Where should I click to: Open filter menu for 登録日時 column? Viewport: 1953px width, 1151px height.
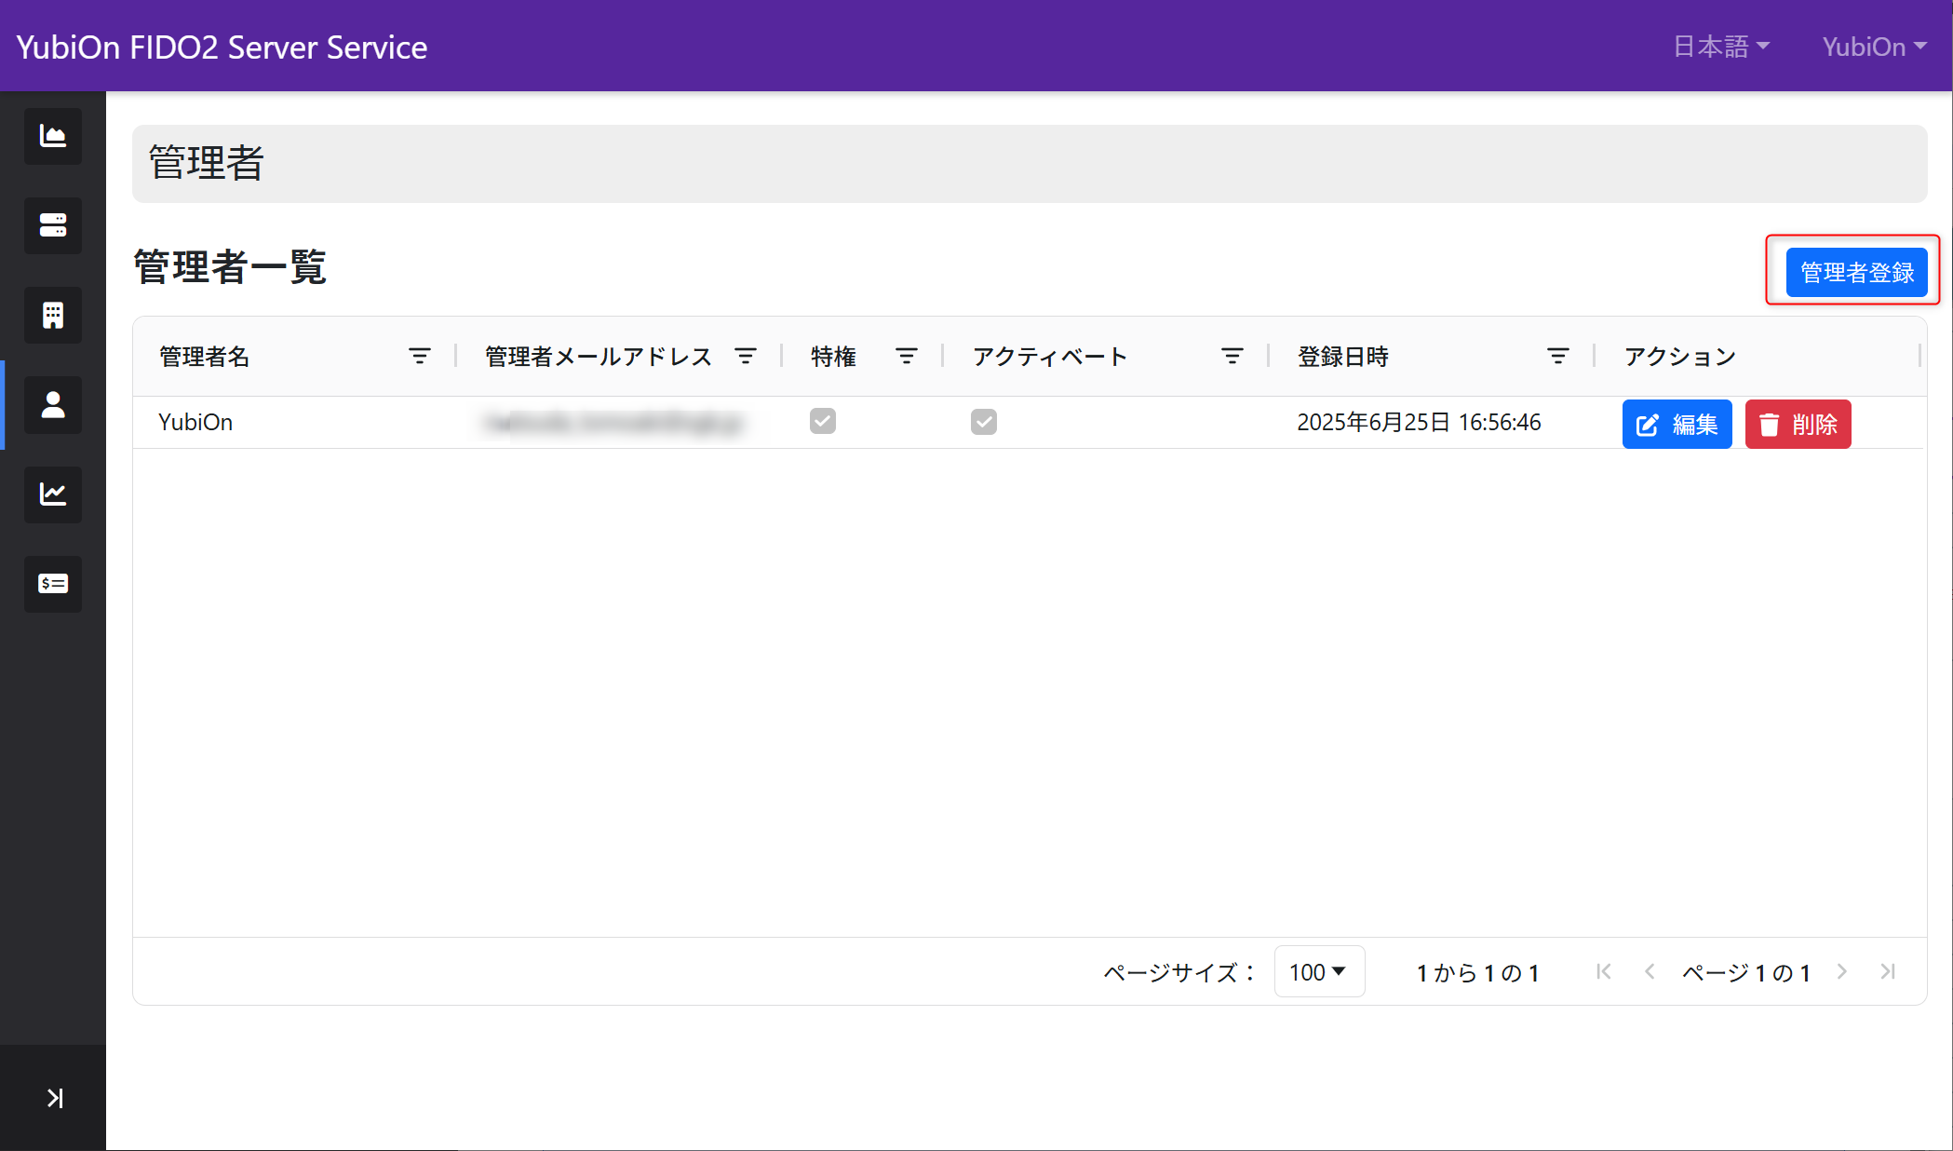coord(1558,356)
